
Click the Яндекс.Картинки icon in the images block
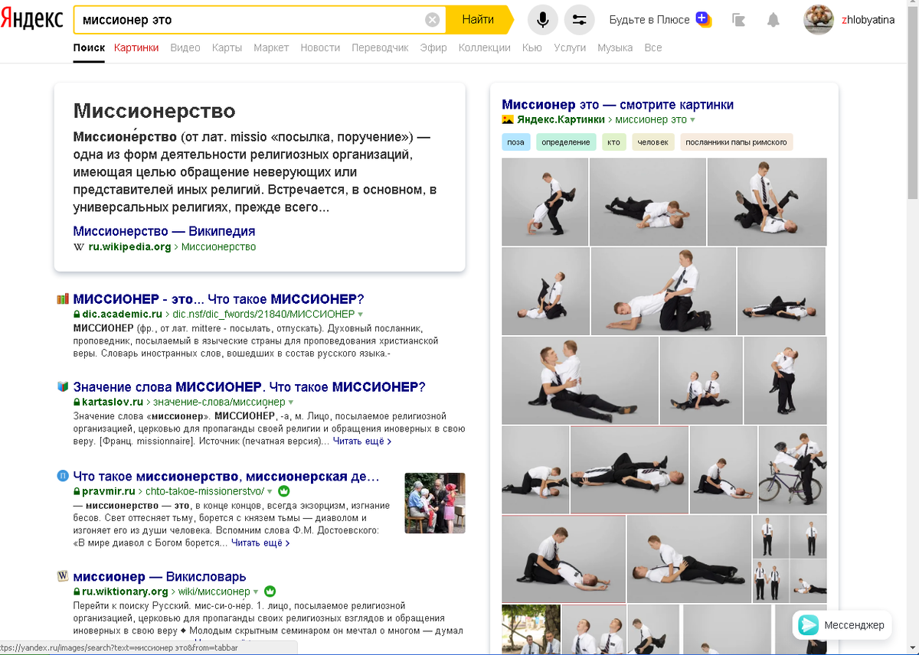pos(506,119)
